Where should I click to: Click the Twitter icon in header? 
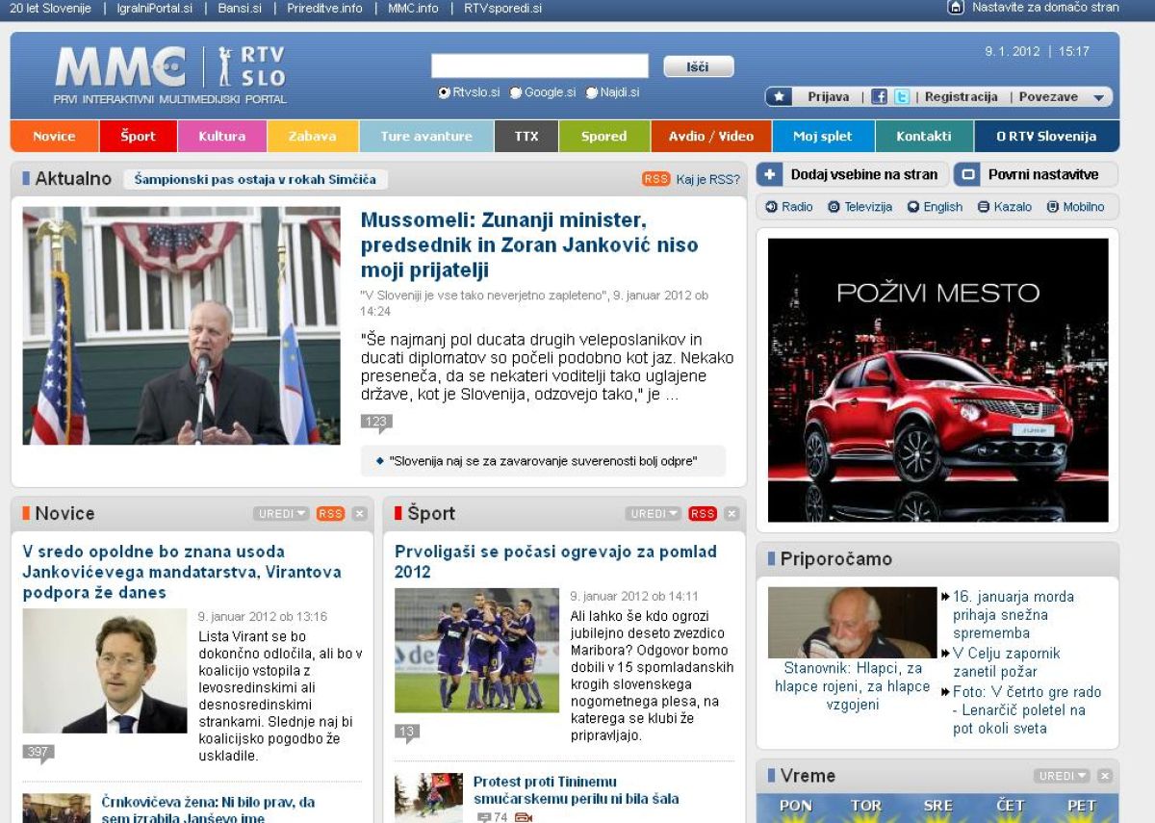point(902,97)
